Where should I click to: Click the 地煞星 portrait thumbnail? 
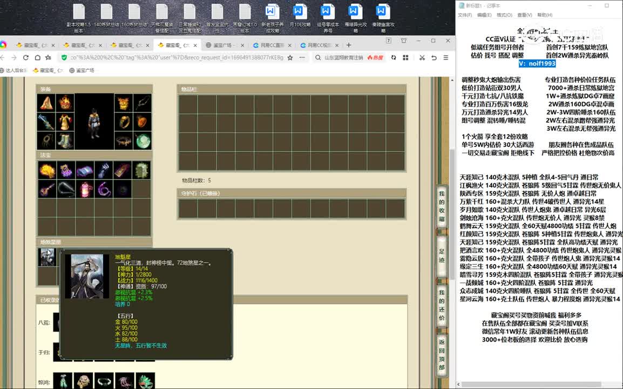pyautogui.click(x=48, y=257)
